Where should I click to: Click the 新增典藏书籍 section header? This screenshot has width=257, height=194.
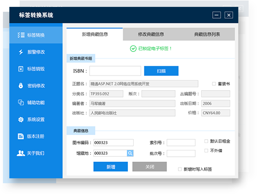(81, 58)
